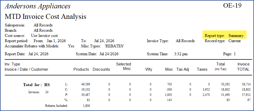Click the 'Rebates Included:' label
The image size is (254, 111).
tap(56, 106)
